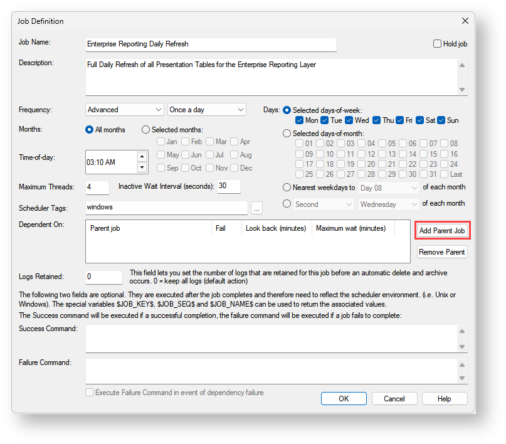Image resolution: width=506 pixels, height=444 pixels.
Task: Uncheck the Mon day-of-week checkbox
Action: 299,120
